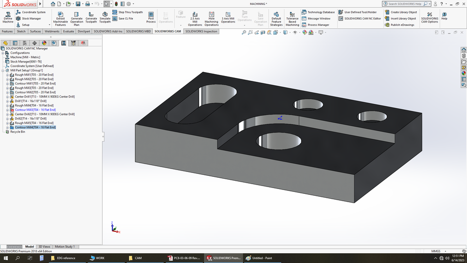
Task: Click Zoom to Fit in view toolbar
Action: tap(244, 33)
